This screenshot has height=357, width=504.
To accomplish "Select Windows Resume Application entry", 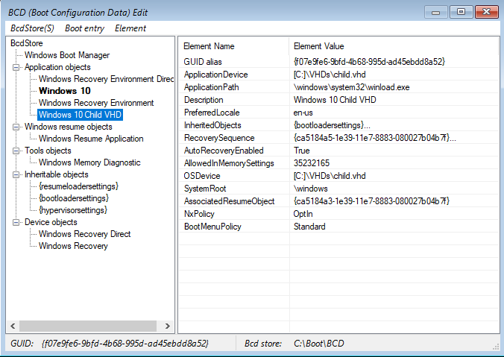I will [x=91, y=139].
